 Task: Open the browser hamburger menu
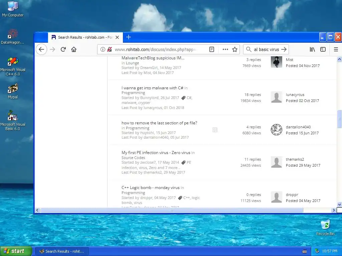click(x=336, y=49)
